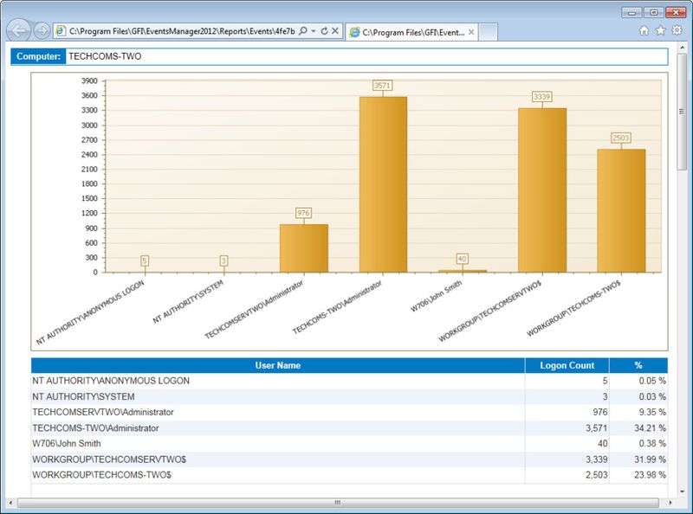Click percentage 23.98 % cell
693x514 pixels.
pos(638,475)
